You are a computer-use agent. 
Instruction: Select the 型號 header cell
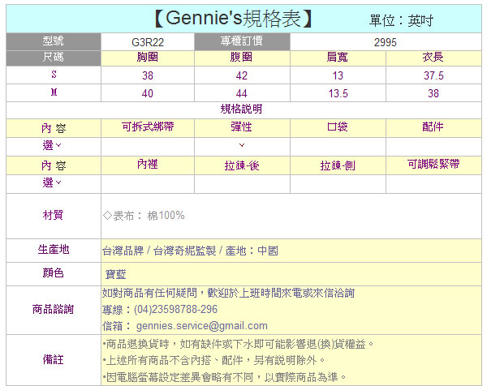tap(54, 41)
